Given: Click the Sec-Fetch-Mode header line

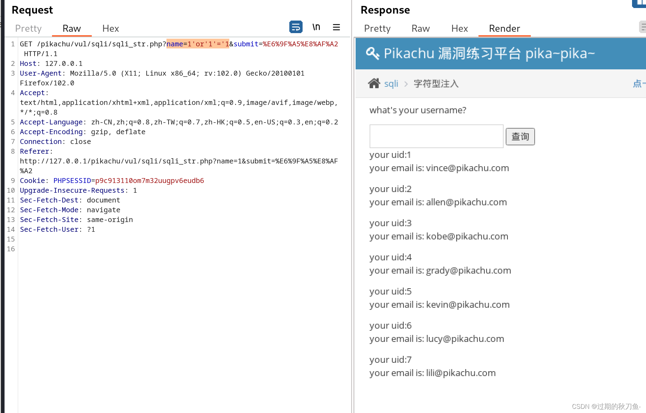Looking at the screenshot, I should pyautogui.click(x=70, y=210).
